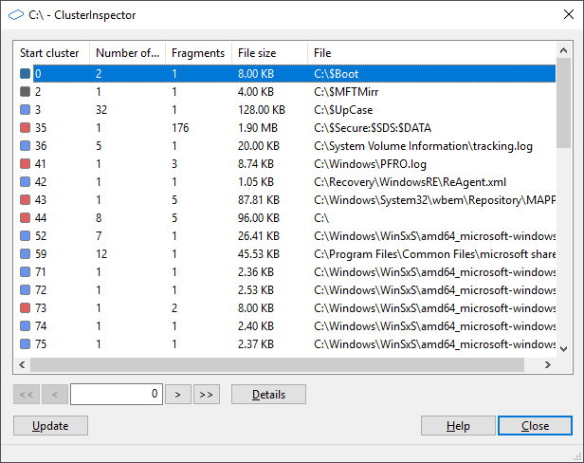Image resolution: width=584 pixels, height=463 pixels.
Task: Click the horizontal scrollbar left arrow
Action: point(22,364)
